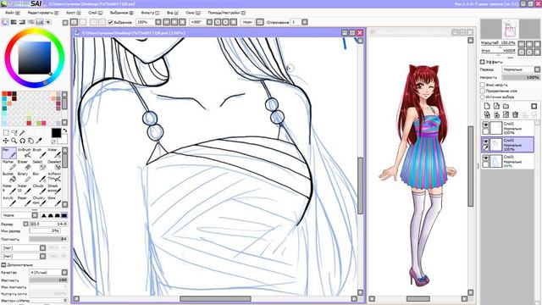The height and width of the screenshot is (305, 542).
Task: Open the Вид menu
Action: [x=173, y=13]
